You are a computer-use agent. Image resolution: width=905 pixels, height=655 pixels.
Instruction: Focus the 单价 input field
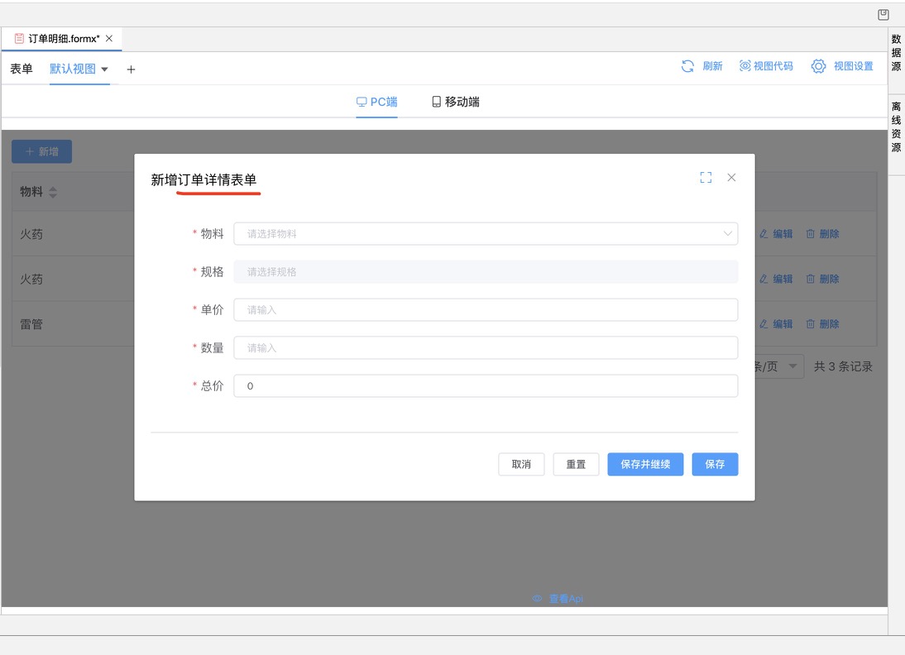click(486, 310)
